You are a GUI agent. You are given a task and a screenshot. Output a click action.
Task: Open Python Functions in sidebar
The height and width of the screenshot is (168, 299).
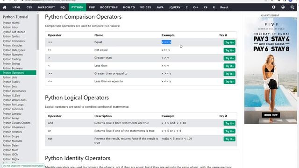(13, 109)
